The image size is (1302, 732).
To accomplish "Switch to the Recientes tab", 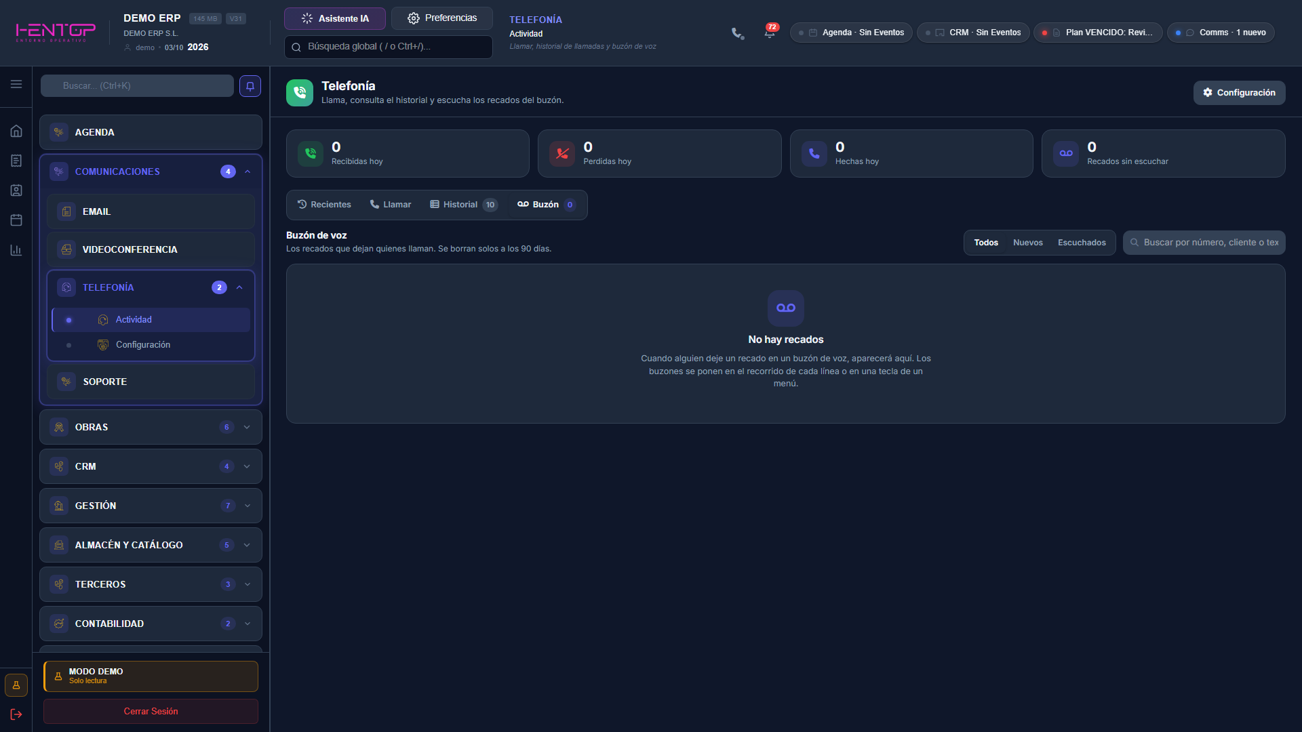I will click(x=324, y=205).
